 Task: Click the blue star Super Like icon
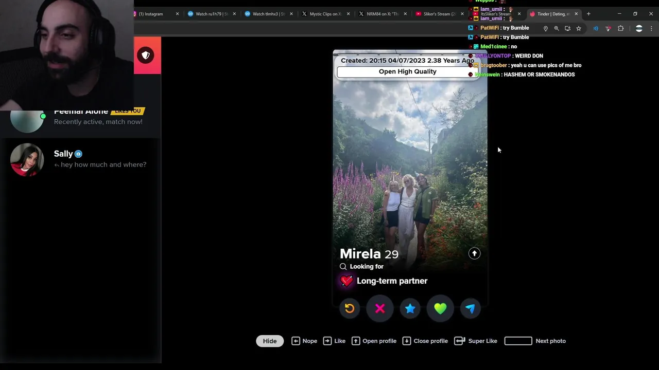[x=410, y=308]
